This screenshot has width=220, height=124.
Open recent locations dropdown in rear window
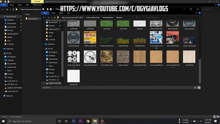10,9
